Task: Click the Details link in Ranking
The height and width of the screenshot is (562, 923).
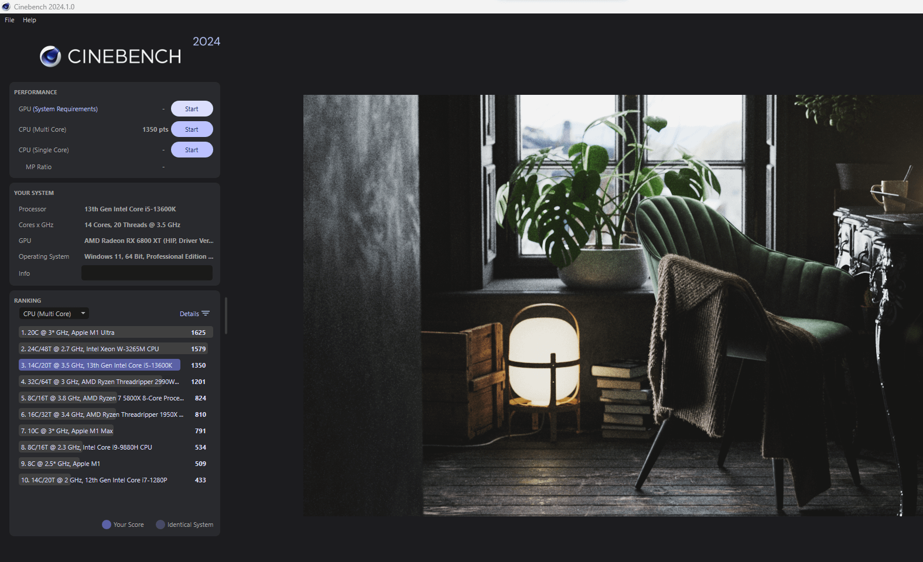Action: 189,314
